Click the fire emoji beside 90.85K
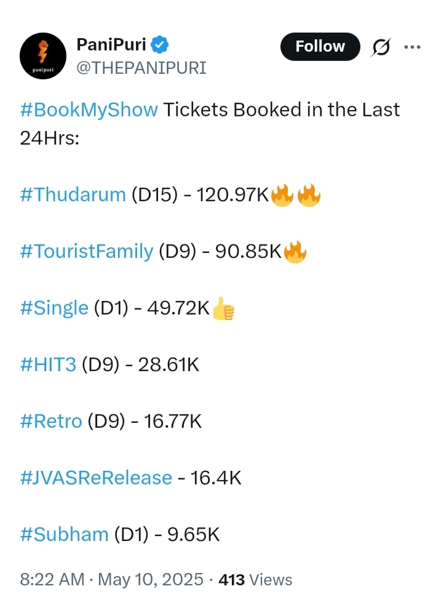This screenshot has width=425, height=594. pos(295,252)
